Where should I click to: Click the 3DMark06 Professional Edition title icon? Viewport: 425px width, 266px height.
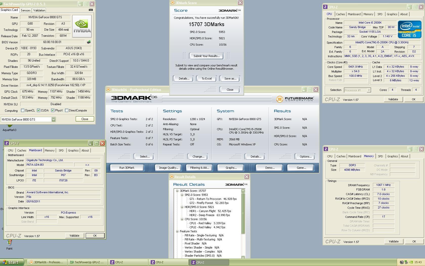pos(108,90)
